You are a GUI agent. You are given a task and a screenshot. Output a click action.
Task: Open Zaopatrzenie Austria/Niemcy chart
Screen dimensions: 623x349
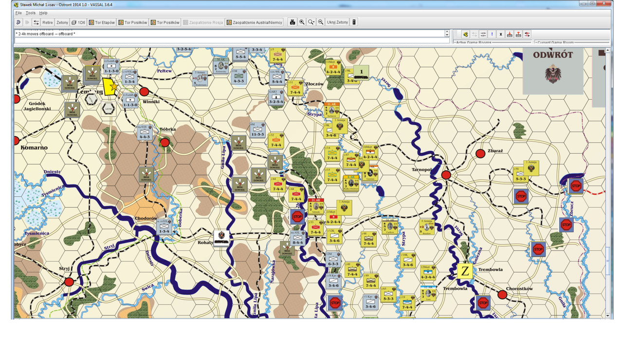(254, 22)
